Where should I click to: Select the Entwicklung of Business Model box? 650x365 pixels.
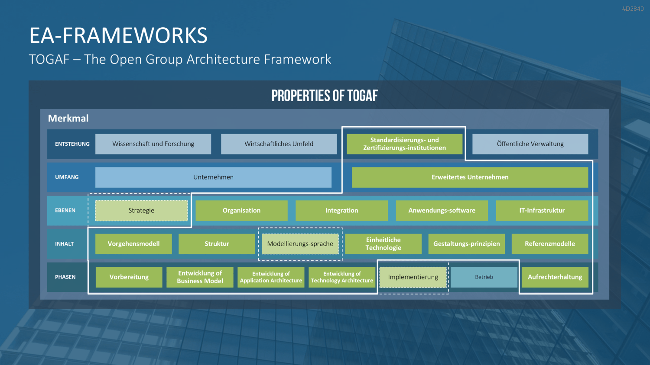tap(200, 277)
